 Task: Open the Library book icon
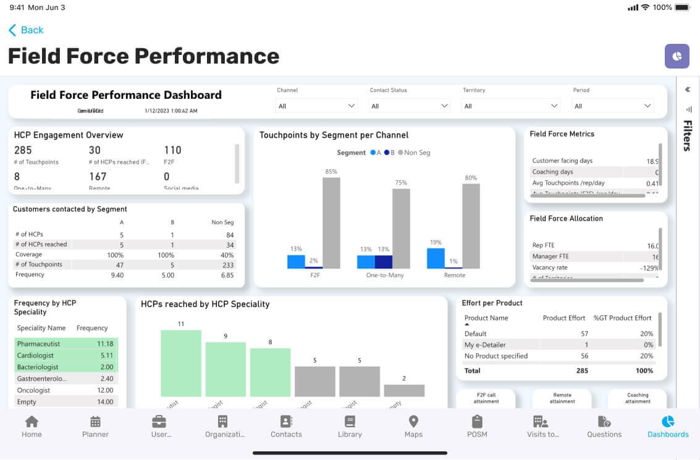click(350, 421)
